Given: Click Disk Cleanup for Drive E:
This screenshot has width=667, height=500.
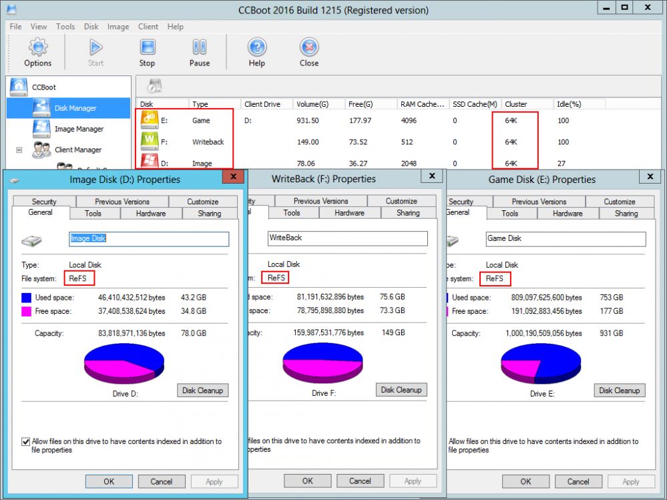Looking at the screenshot, I should click(620, 390).
